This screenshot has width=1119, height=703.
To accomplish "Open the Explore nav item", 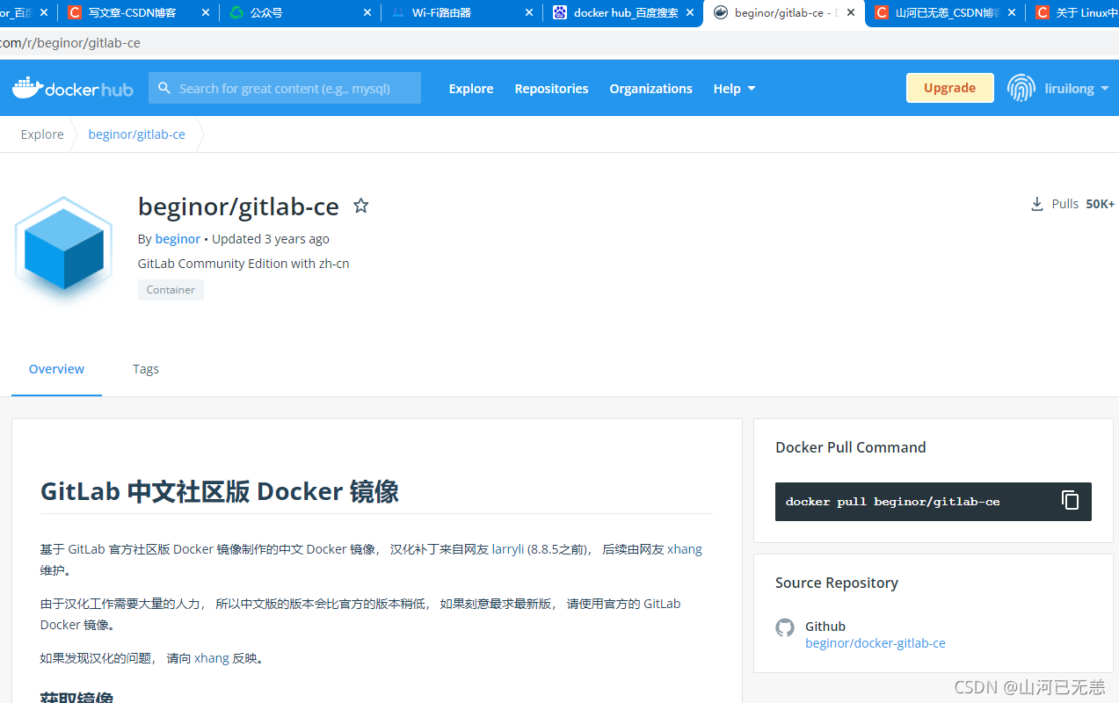I will 471,88.
